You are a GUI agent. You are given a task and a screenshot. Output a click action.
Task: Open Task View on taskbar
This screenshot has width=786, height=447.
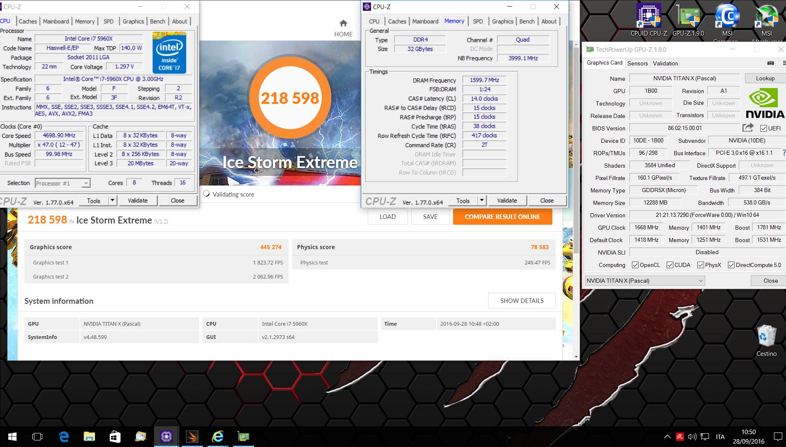[37, 437]
